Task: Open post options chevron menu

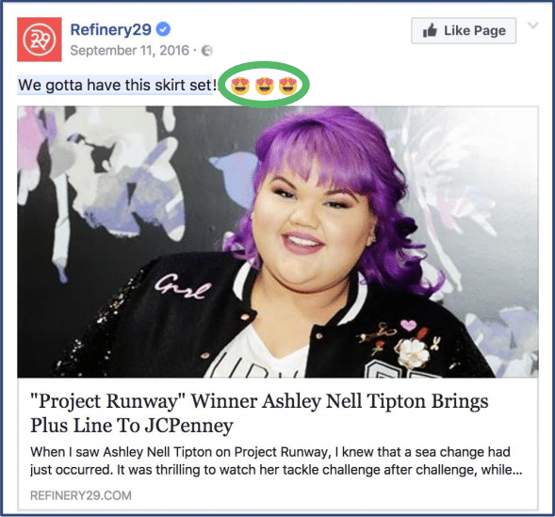Action: pos(533,25)
